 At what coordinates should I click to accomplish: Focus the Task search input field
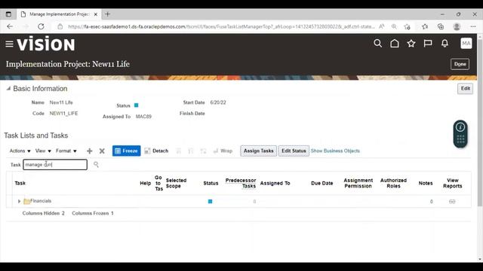pyautogui.click(x=55, y=165)
